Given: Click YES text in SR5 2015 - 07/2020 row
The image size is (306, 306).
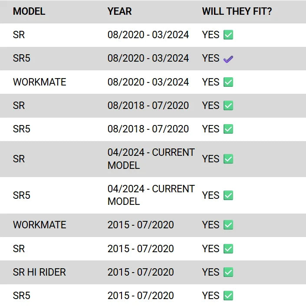Looking at the screenshot, I should point(211,296).
